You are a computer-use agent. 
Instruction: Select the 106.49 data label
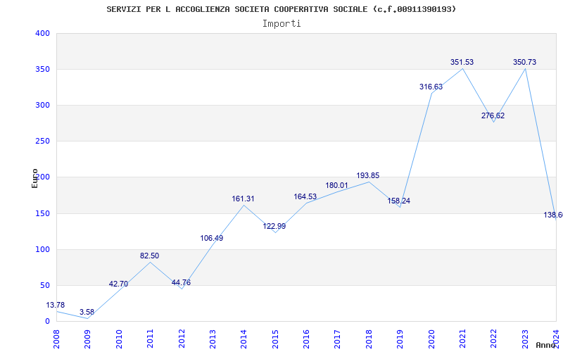pos(212,238)
